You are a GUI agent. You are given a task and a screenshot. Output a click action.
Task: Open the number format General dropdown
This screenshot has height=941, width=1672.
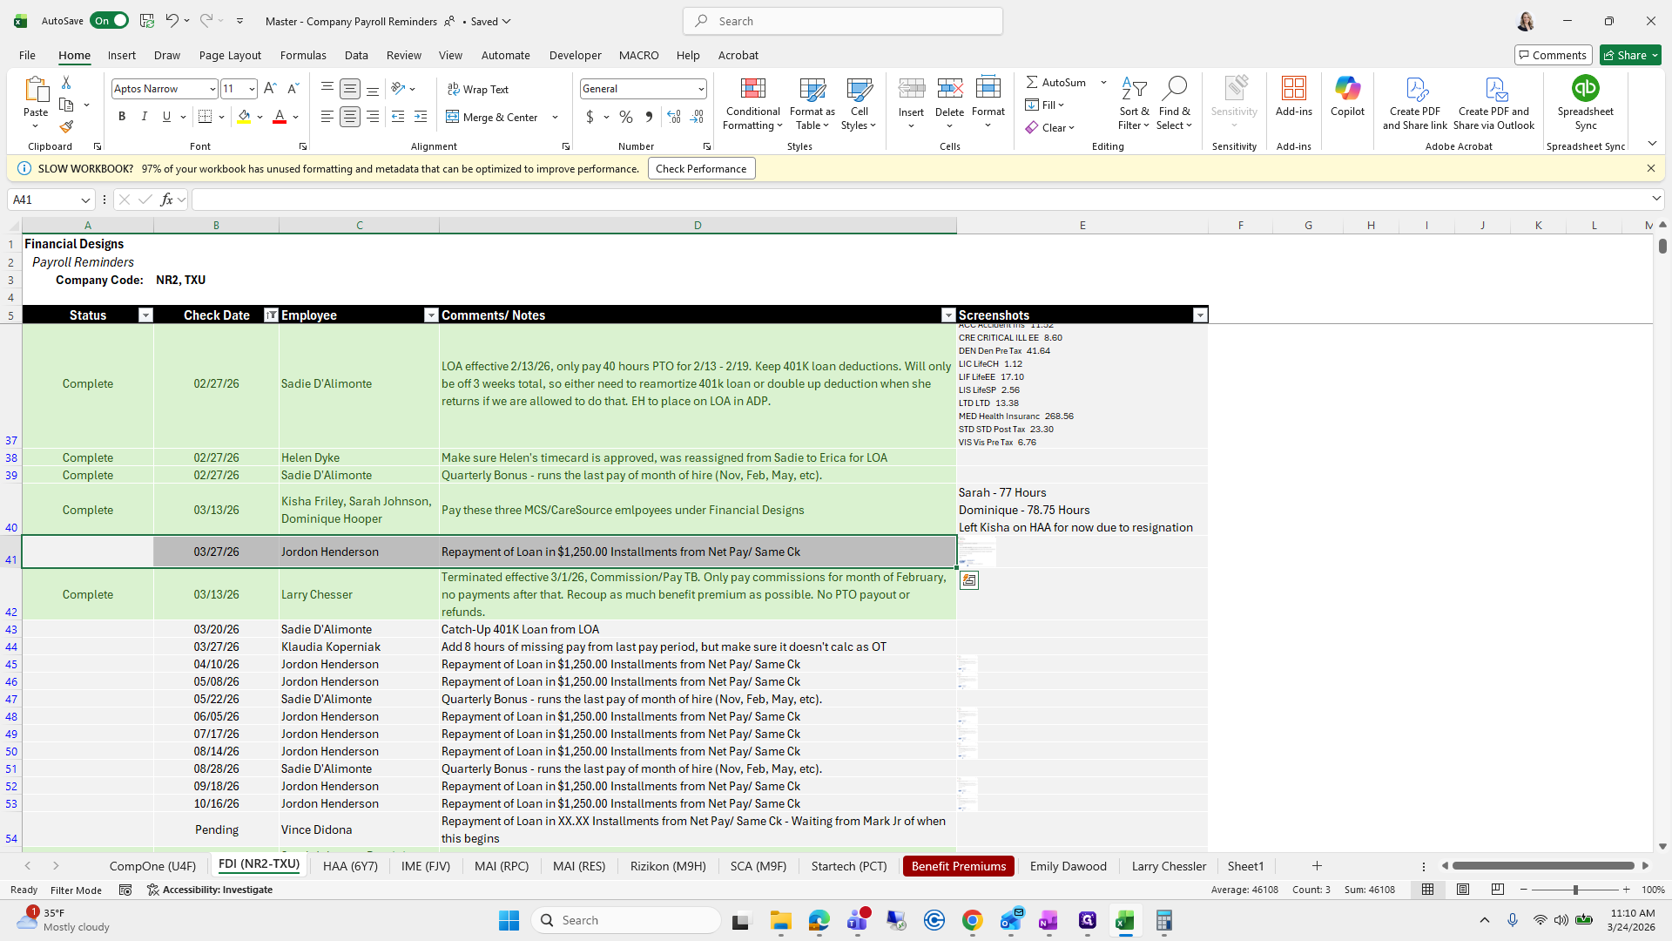[700, 89]
